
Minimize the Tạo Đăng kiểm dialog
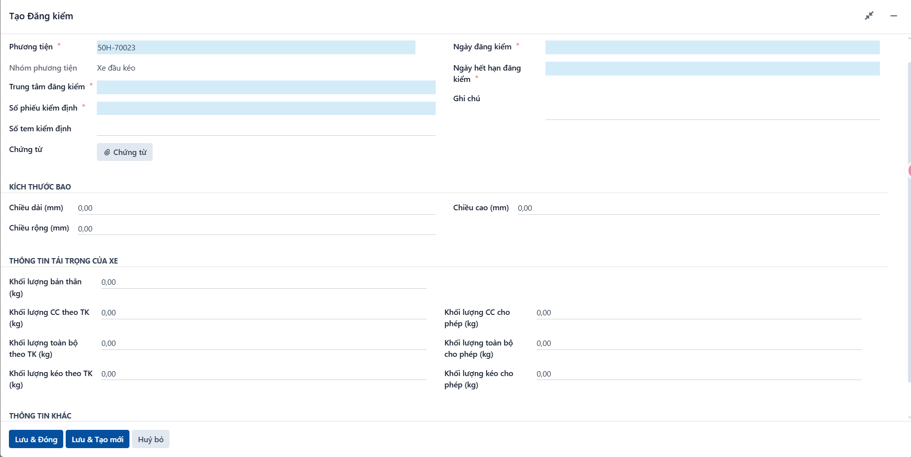coord(894,16)
